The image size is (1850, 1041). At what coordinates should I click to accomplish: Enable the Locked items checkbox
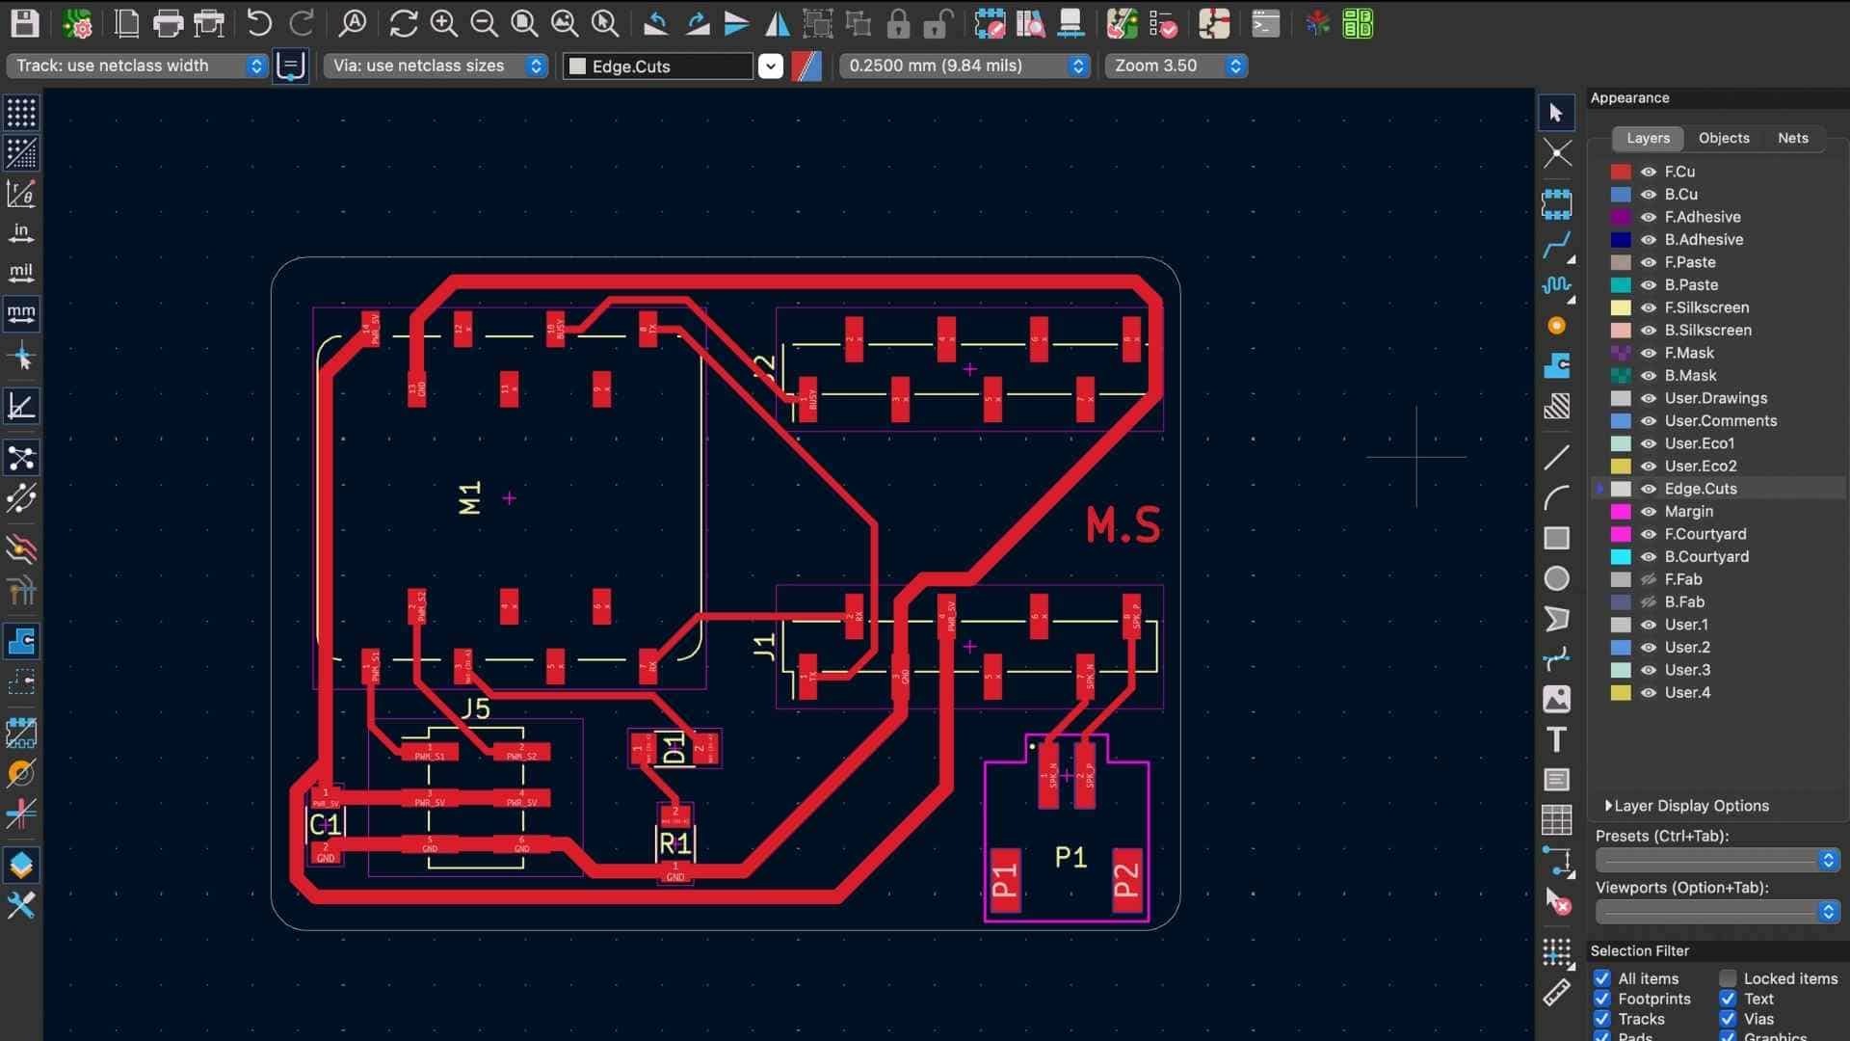coord(1728,978)
